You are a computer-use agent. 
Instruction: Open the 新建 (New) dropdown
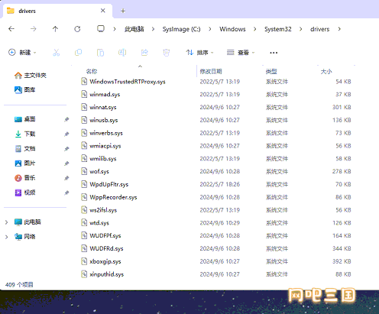22,53
